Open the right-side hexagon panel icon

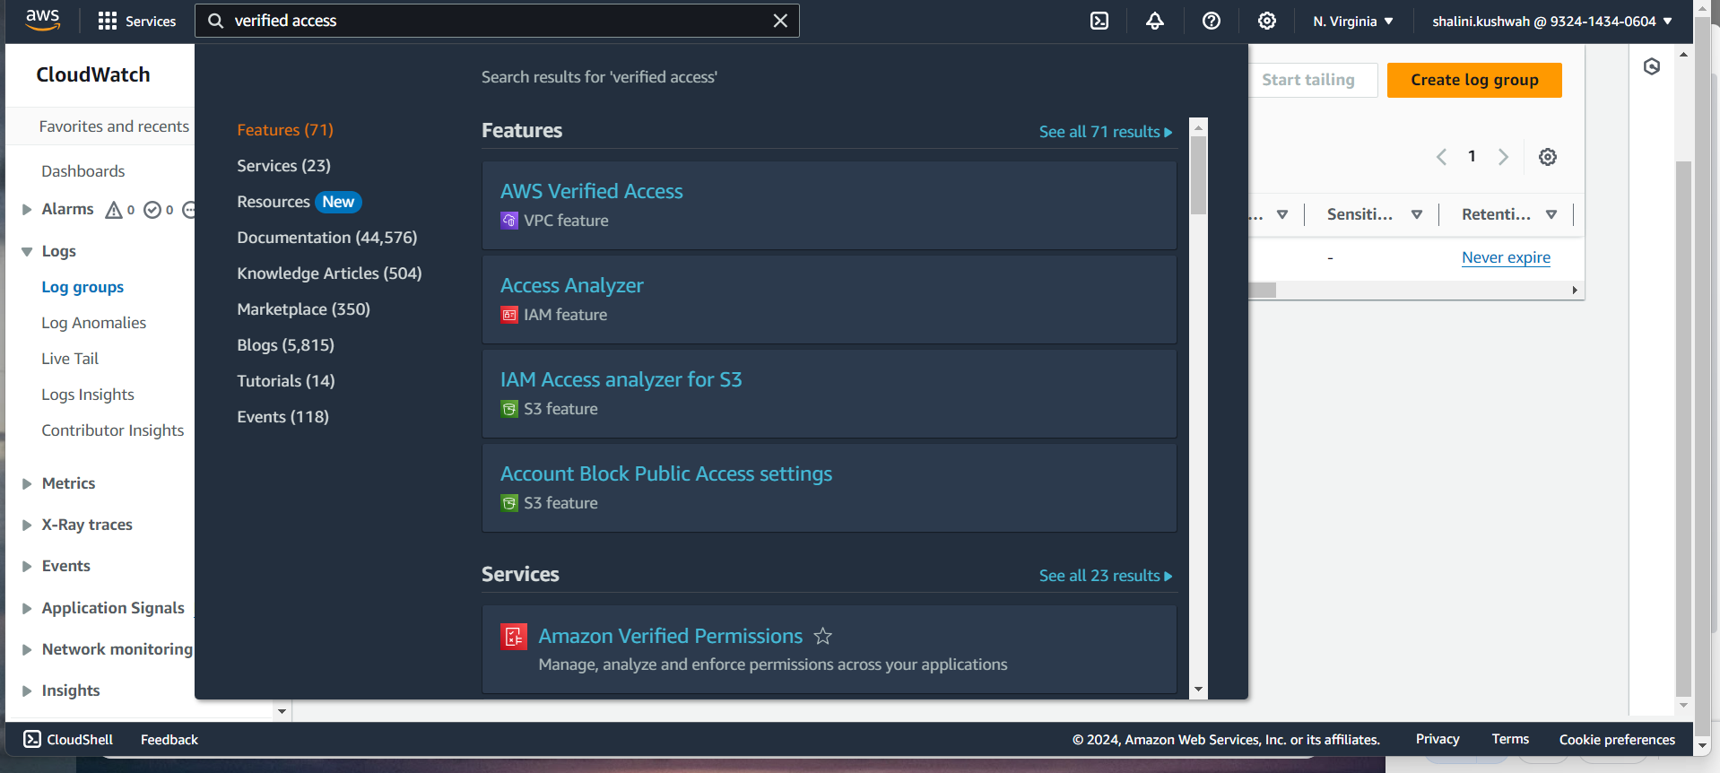[1652, 66]
